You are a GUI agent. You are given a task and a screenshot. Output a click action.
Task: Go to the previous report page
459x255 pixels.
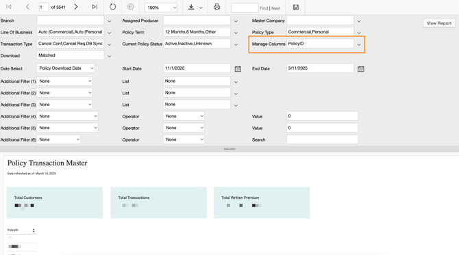[x=27, y=7]
